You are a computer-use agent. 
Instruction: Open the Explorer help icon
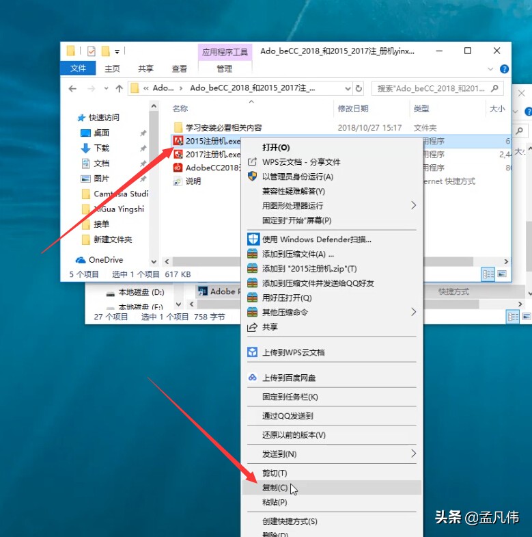coord(504,69)
